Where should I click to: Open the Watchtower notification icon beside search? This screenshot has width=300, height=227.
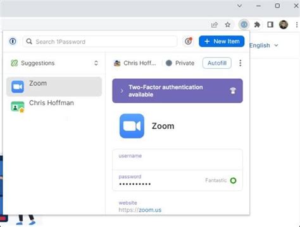[188, 41]
